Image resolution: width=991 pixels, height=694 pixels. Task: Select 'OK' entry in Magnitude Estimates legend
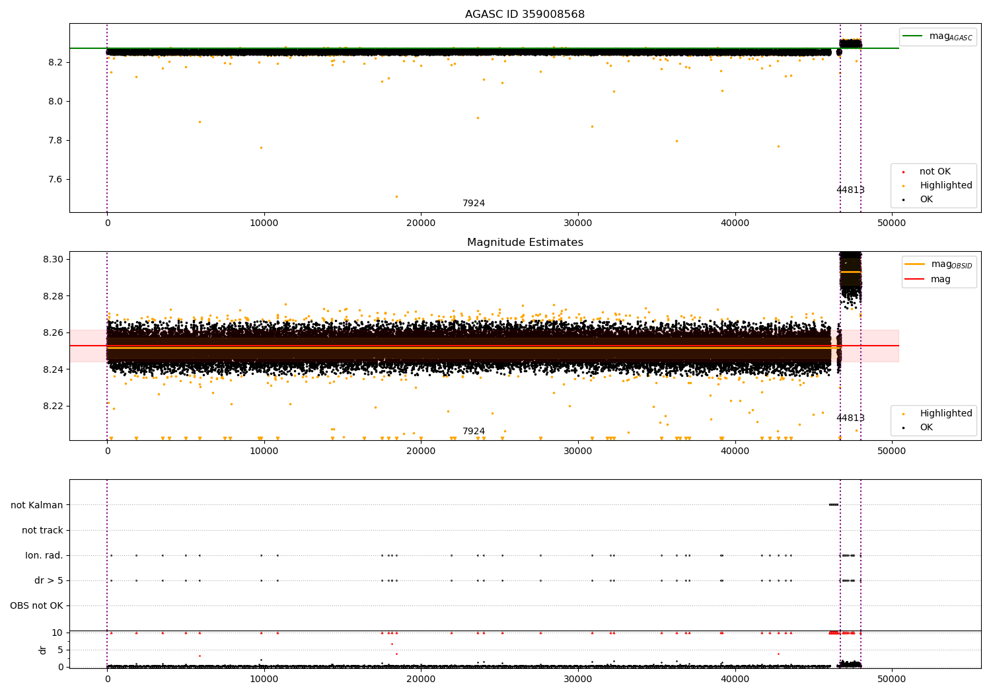click(926, 428)
